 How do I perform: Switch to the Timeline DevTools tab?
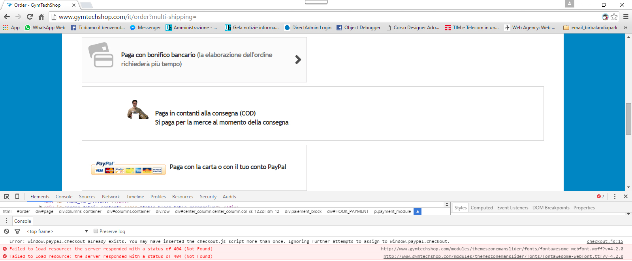[x=135, y=197]
